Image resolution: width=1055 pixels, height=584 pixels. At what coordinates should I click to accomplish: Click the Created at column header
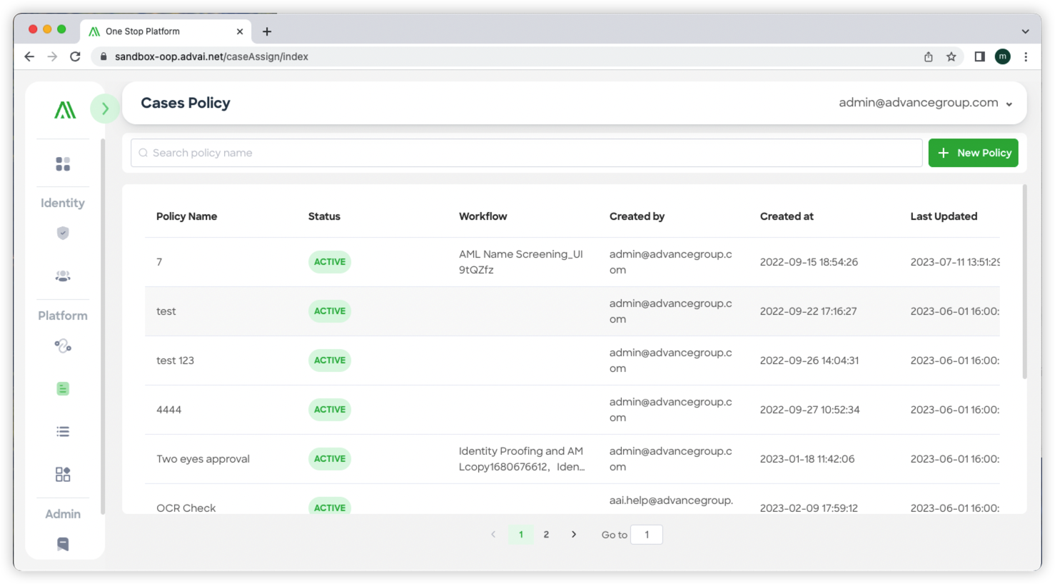tap(787, 216)
